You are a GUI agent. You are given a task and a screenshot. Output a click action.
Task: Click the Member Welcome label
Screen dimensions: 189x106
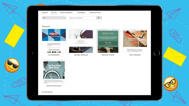pos(81,55)
